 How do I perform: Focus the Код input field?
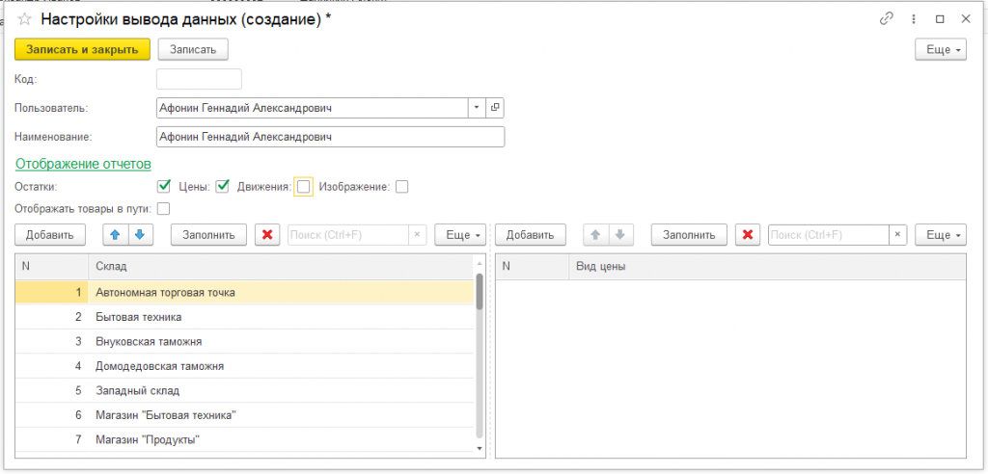tap(199, 79)
